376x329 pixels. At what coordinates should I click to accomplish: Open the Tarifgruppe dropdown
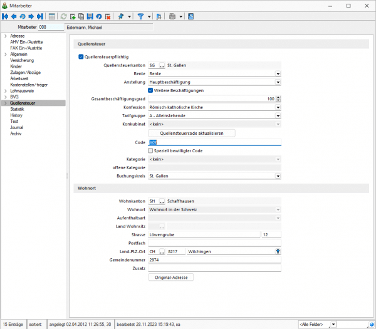coord(278,115)
